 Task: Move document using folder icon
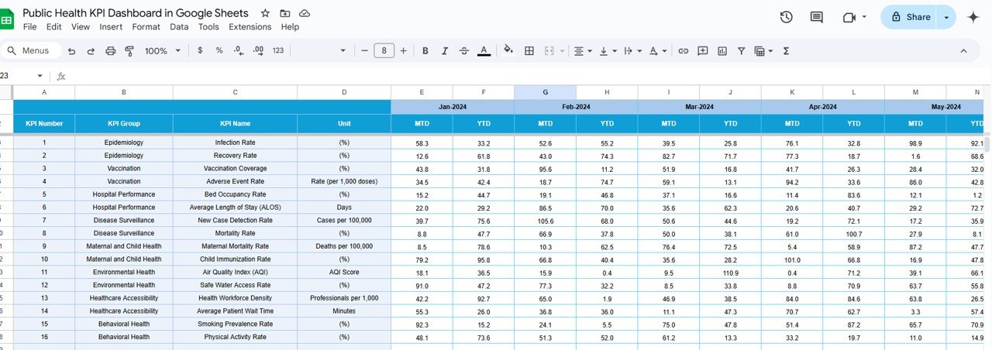[x=285, y=13]
